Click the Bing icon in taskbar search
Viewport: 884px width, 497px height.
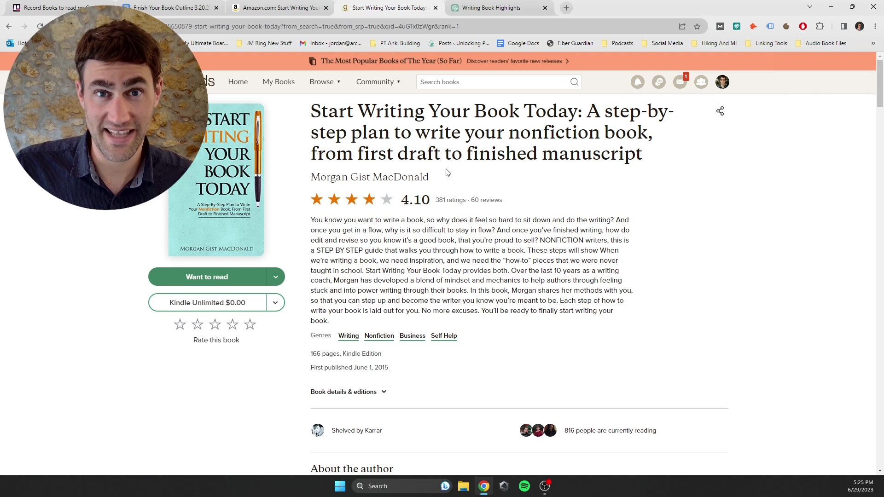point(445,486)
